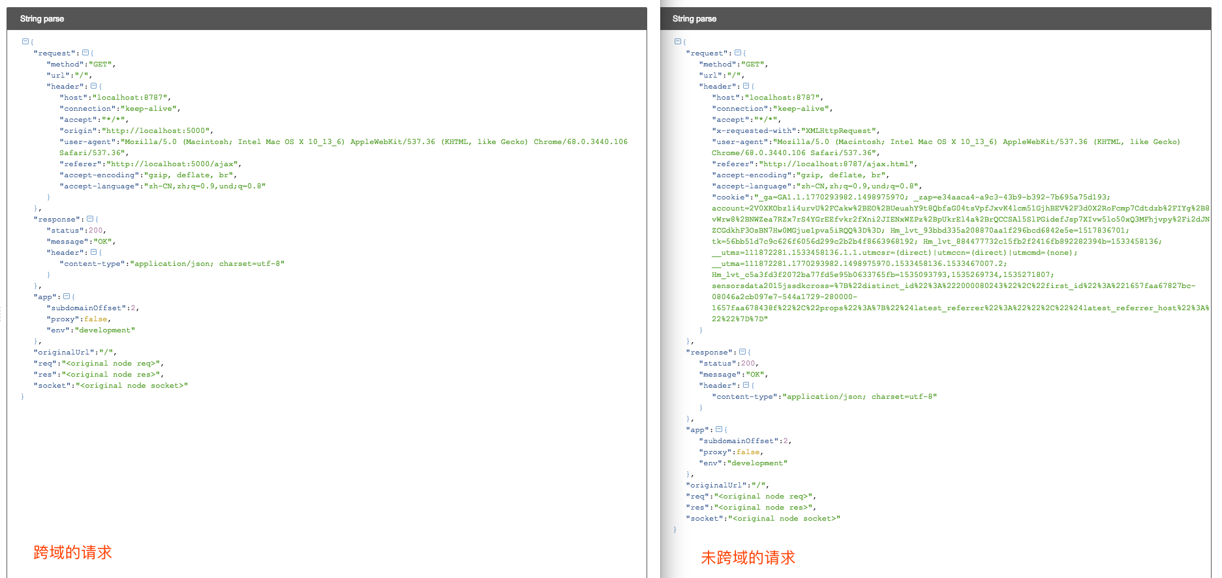Screen dimensions: 1222x578
Task: Click the referer value "http://localhost:8787/ajax.html"
Action: (839, 164)
